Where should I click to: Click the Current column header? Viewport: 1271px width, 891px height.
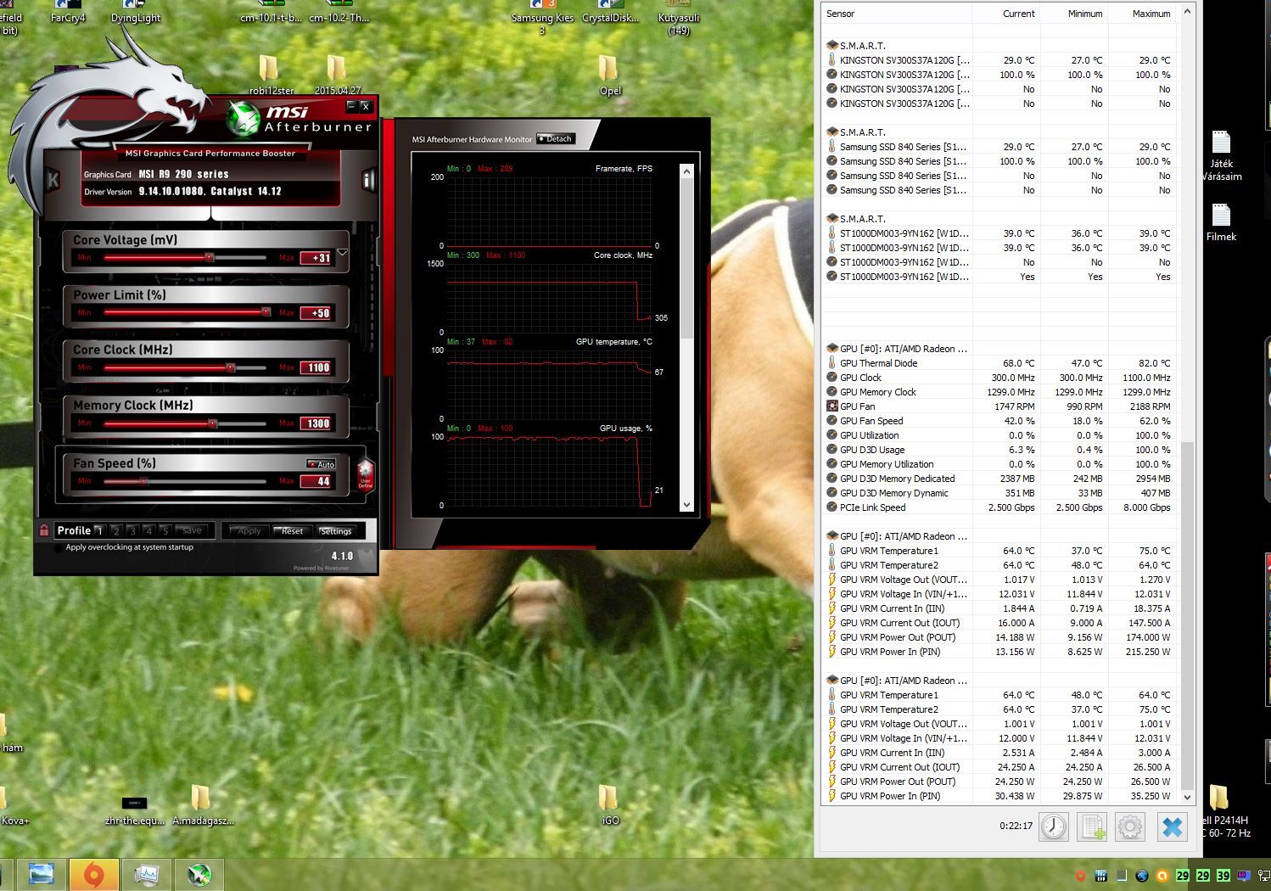[1006, 14]
